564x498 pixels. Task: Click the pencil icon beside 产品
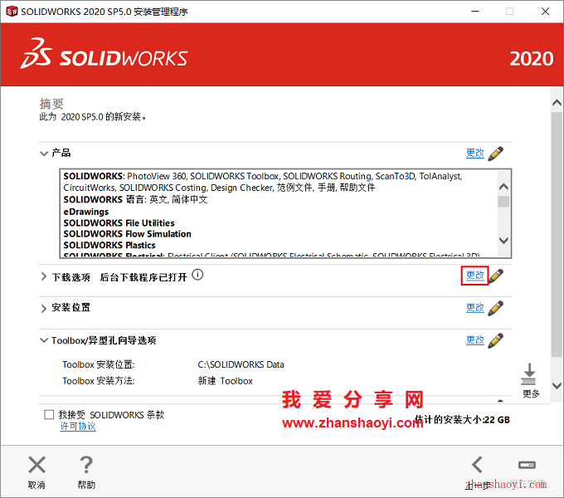pos(496,154)
